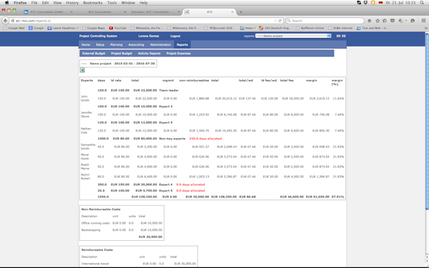The width and height of the screenshot is (429, 268).
Task: Close the ATC Consultants GmbH tab
Action: 71,12
